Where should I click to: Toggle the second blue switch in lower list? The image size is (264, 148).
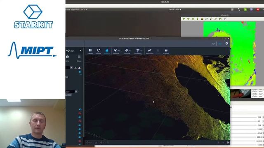click(x=80, y=117)
